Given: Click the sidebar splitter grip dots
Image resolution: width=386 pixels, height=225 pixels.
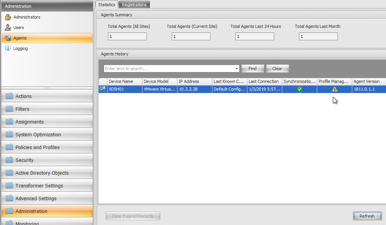Looking at the screenshot, I should click(x=47, y=88).
